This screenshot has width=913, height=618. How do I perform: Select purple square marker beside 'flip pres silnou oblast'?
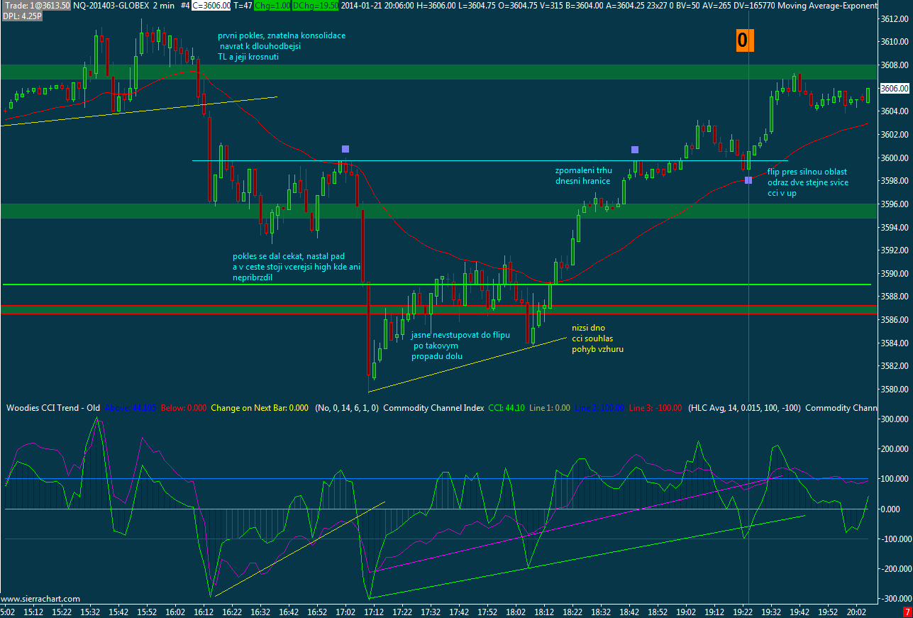pos(748,180)
